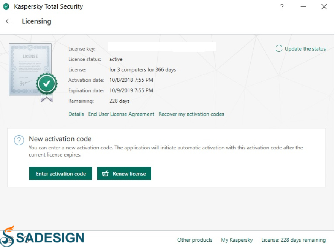
Task: Open the help question mark icon
Action: (x=282, y=7)
